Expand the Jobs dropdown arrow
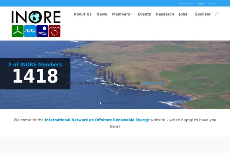The height and width of the screenshot is (153, 230). [x=189, y=15]
